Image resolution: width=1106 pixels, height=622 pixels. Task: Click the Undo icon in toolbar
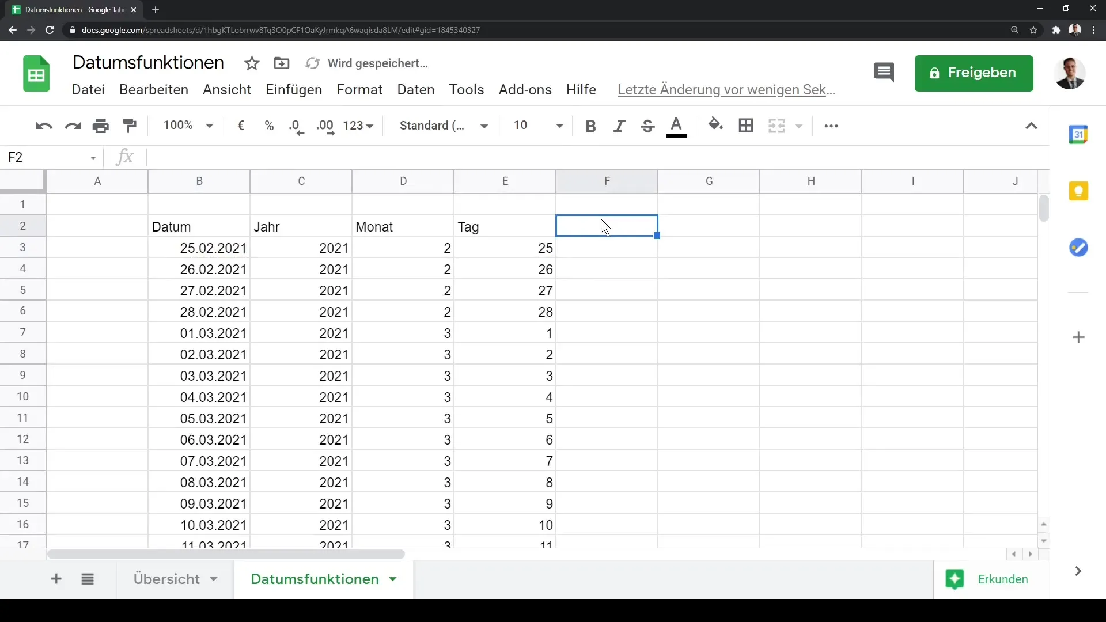pyautogui.click(x=44, y=126)
